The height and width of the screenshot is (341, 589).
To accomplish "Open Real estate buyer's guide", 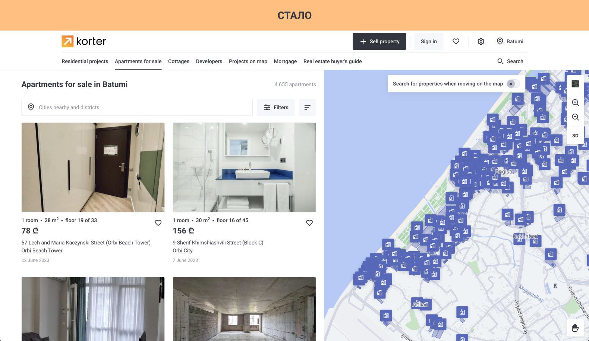I will point(333,61).
